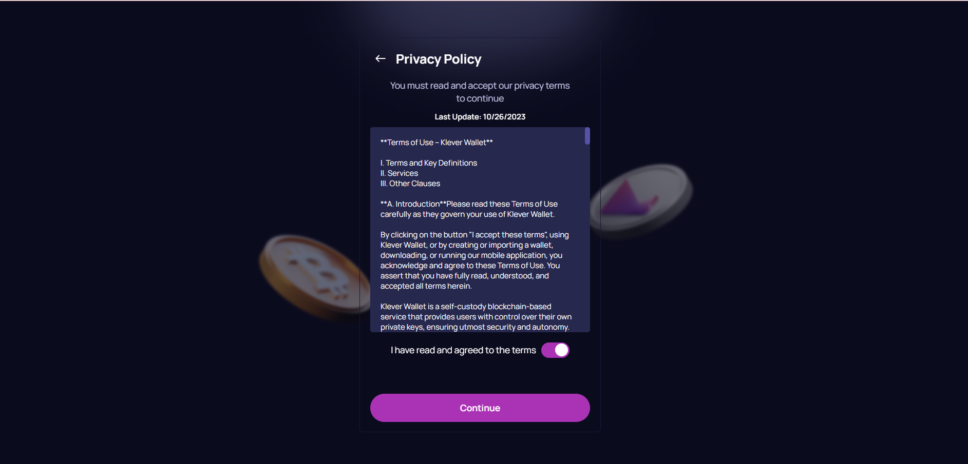The image size is (968, 464).
Task: Click inside the Terms of Use text area
Action: [478, 231]
